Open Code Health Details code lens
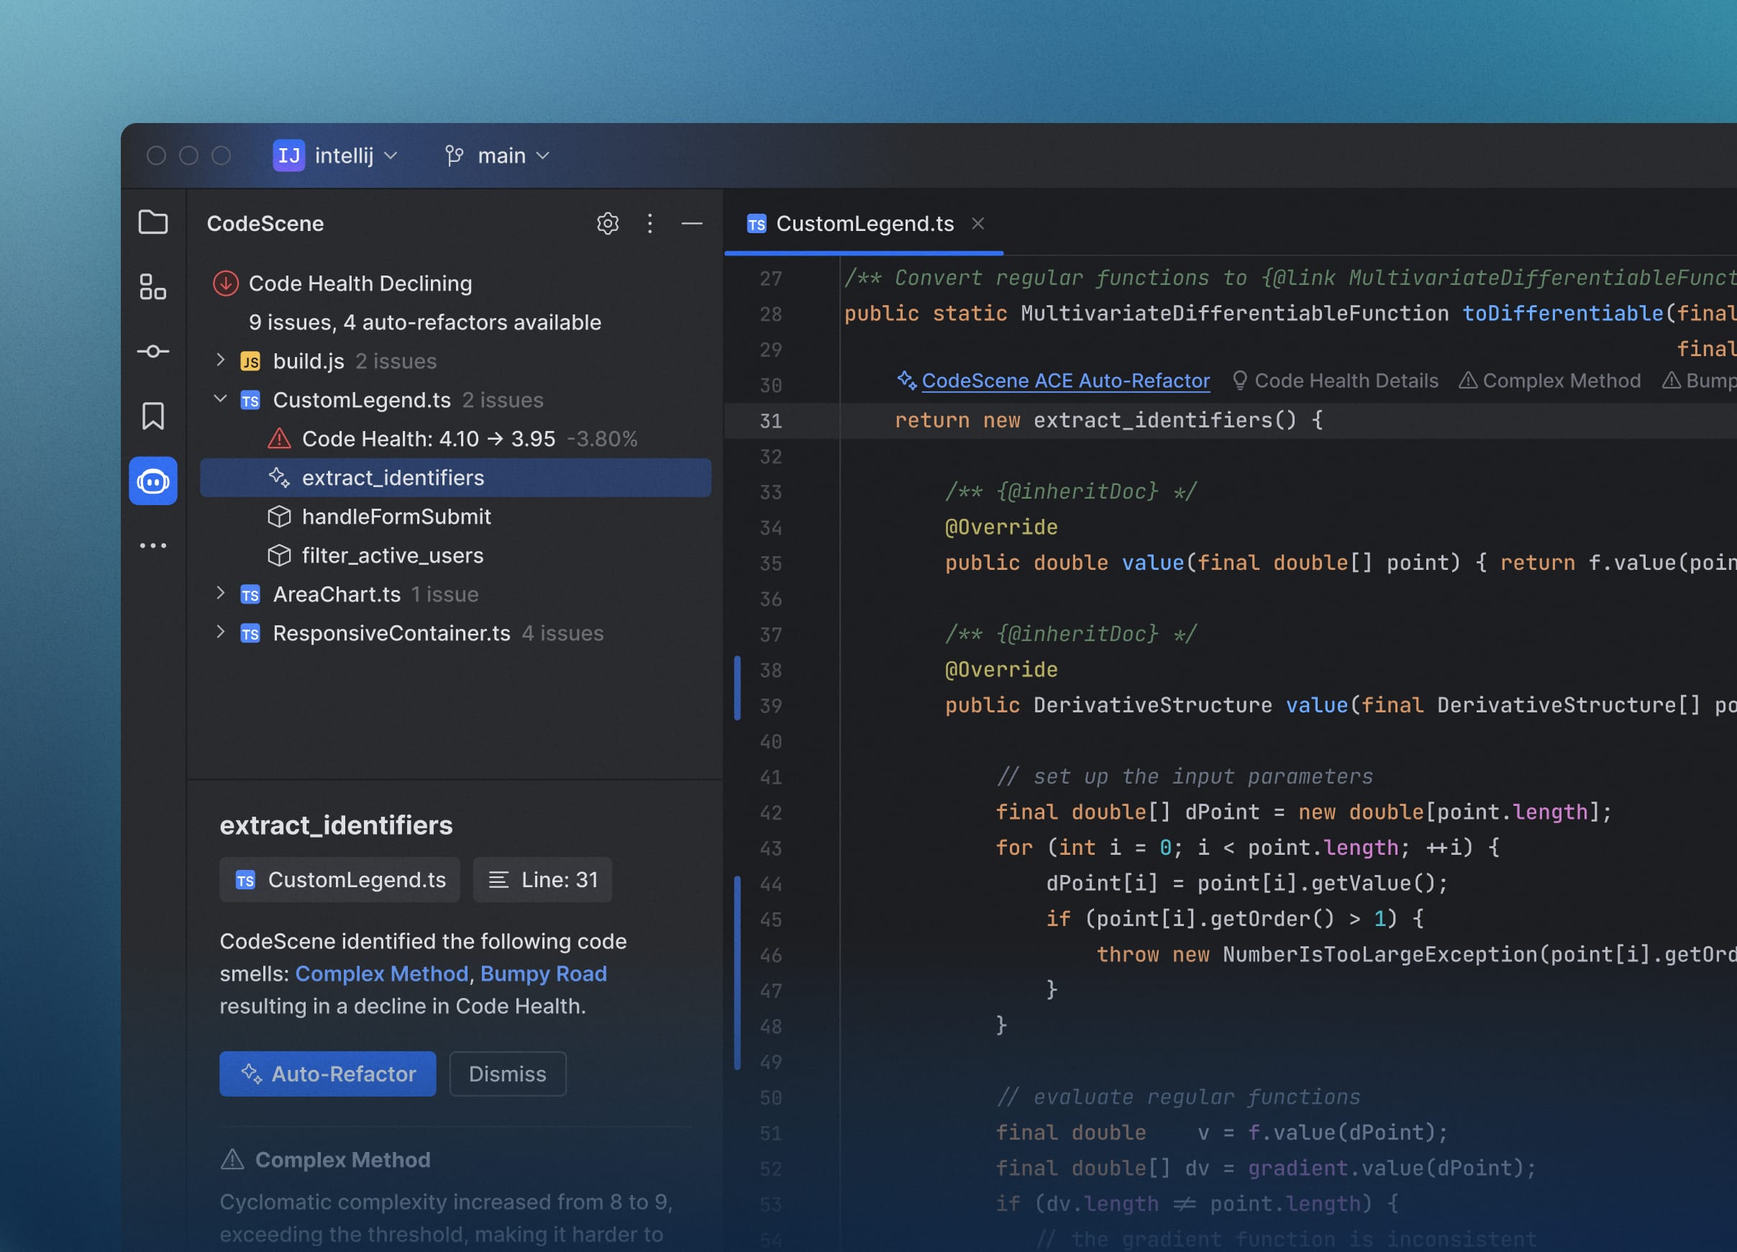The height and width of the screenshot is (1252, 1737). [x=1346, y=381]
